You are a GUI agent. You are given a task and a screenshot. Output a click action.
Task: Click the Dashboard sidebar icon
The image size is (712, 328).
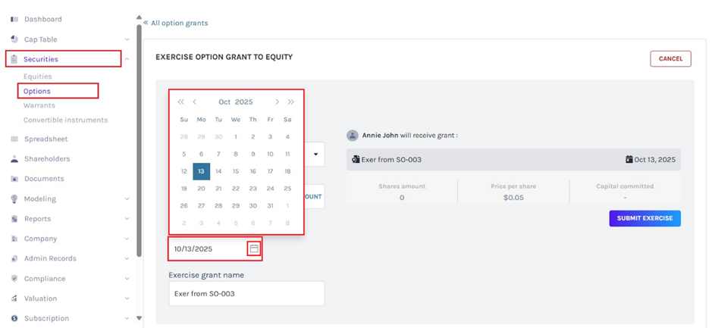(x=14, y=19)
